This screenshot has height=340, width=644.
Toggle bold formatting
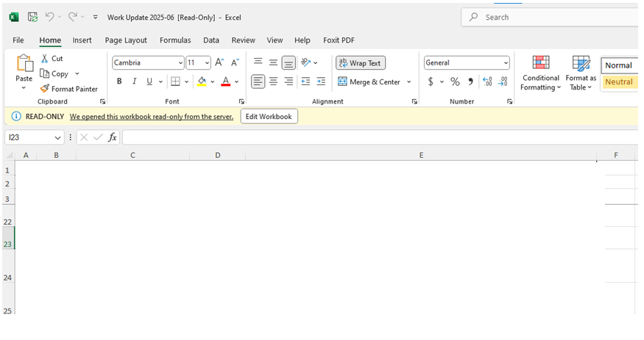[119, 82]
